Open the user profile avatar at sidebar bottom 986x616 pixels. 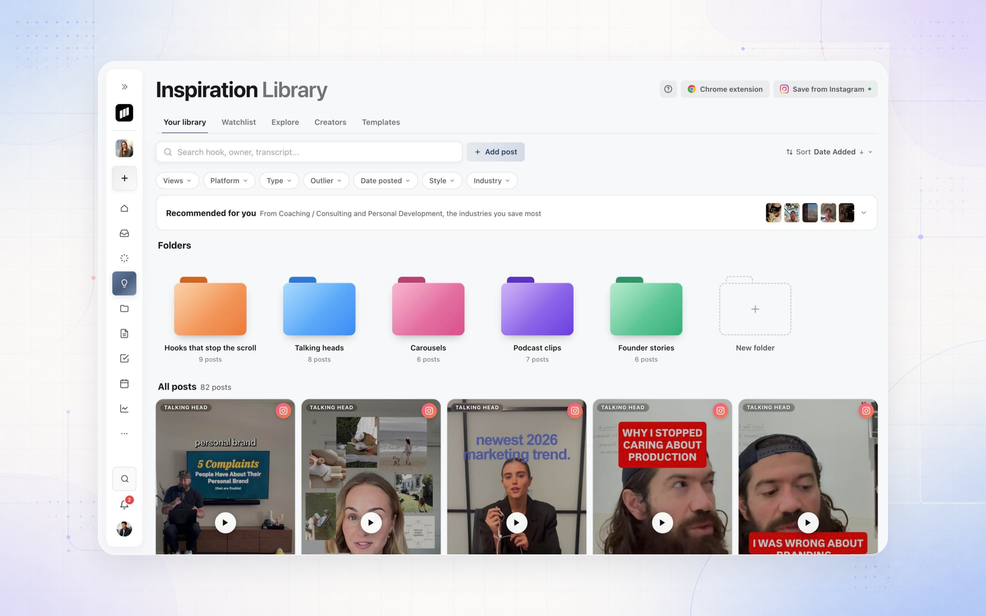click(124, 529)
